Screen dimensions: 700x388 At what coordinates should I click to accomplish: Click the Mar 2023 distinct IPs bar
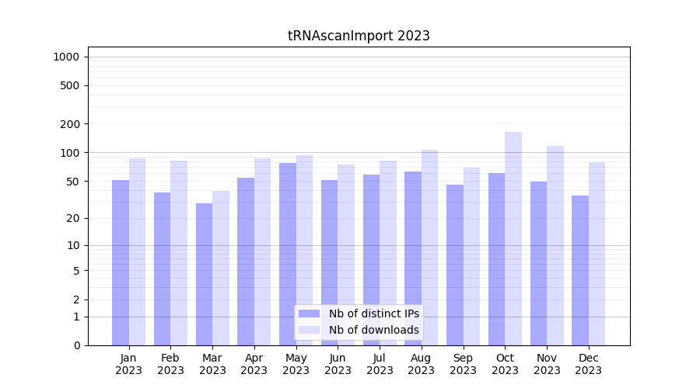click(204, 274)
